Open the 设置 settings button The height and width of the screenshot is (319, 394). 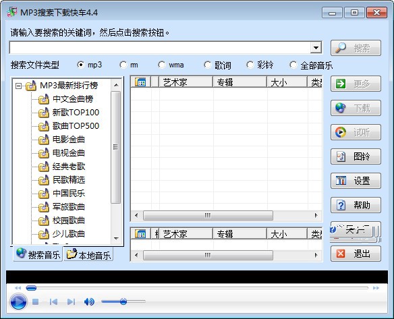click(356, 181)
